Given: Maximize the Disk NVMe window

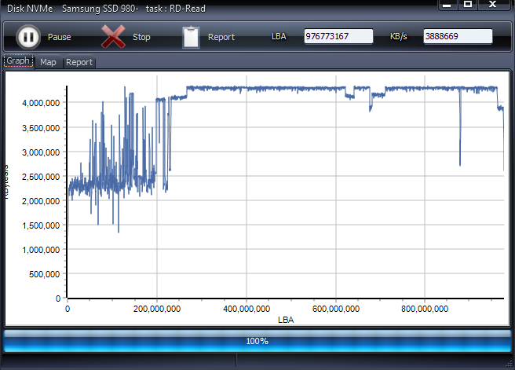Looking at the screenshot, I should [468, 5].
